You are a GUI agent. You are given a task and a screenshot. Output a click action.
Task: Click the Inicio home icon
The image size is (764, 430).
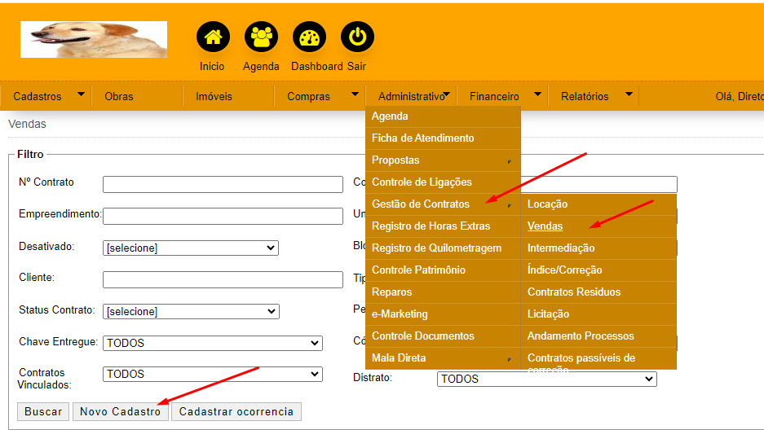pyautogui.click(x=213, y=37)
